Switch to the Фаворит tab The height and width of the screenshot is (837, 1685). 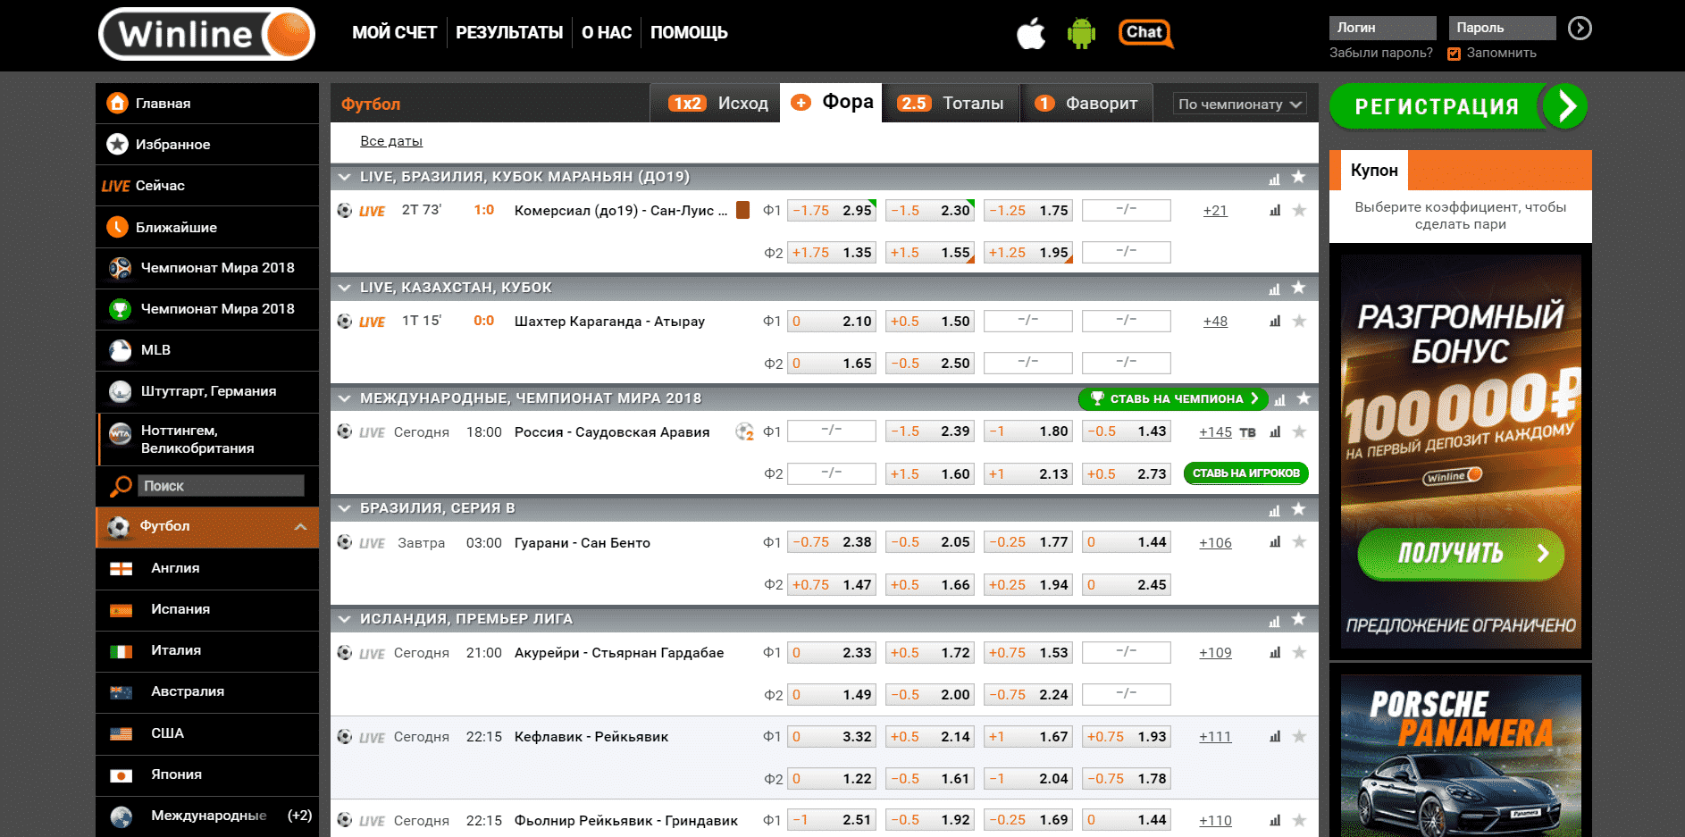1086,104
